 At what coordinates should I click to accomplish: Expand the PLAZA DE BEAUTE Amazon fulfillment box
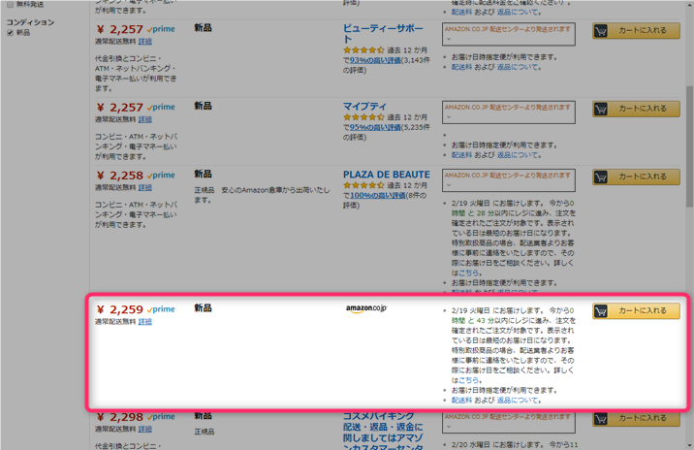pyautogui.click(x=509, y=180)
